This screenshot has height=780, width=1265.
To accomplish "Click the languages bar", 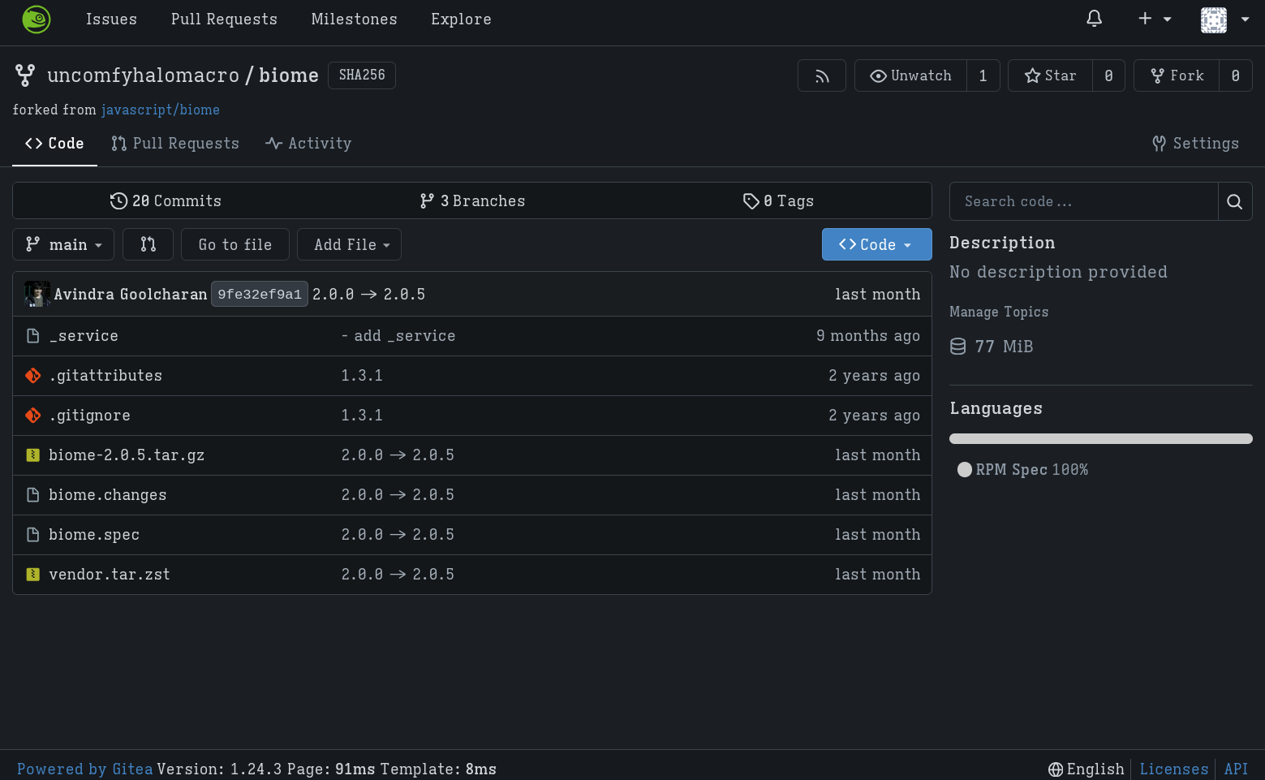I will point(1101,439).
